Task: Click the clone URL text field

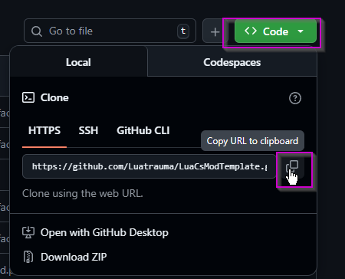Action: pos(149,166)
